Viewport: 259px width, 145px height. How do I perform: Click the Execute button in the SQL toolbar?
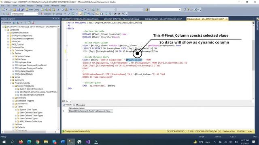click(x=46, y=14)
